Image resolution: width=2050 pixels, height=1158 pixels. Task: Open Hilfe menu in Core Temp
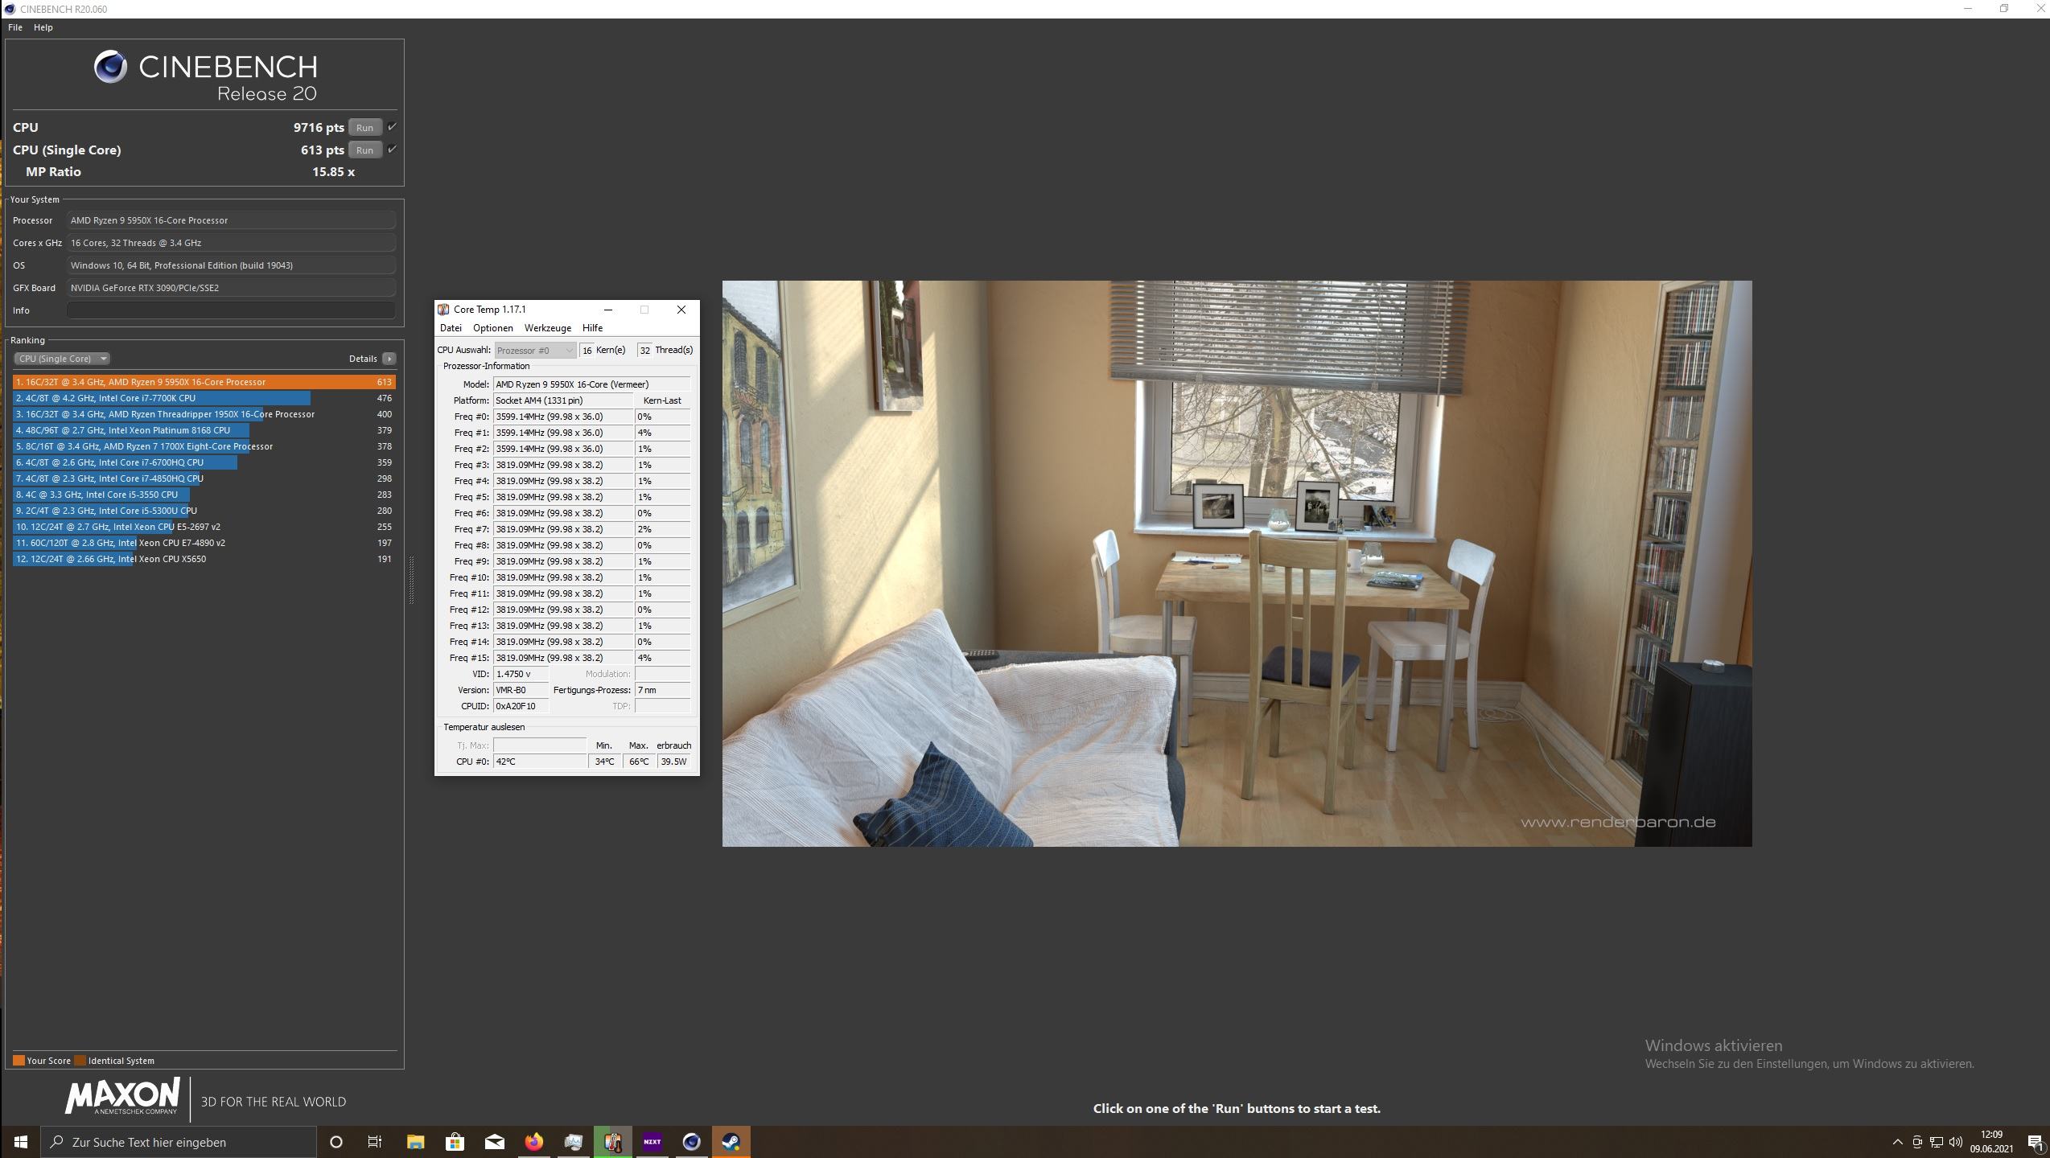[593, 328]
